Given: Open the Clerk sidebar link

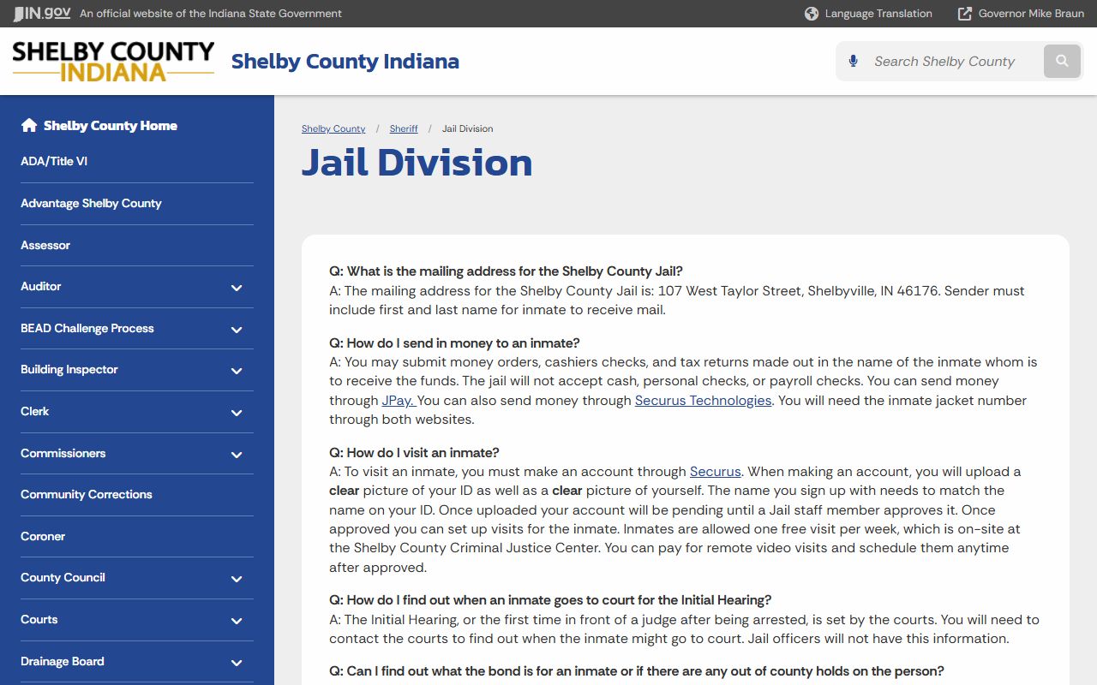Looking at the screenshot, I should pos(35,411).
